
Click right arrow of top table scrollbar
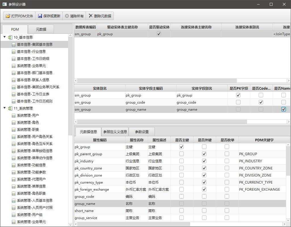tap(288, 81)
